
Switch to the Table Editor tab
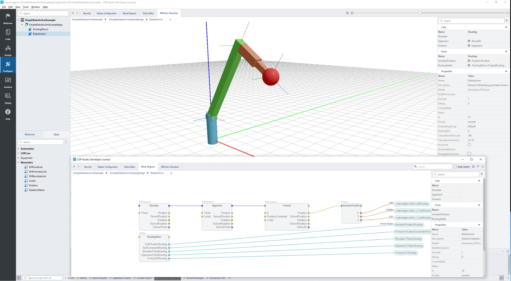[148, 13]
